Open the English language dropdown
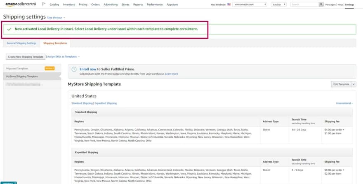This screenshot has width=363, height=184. tap(279, 5)
